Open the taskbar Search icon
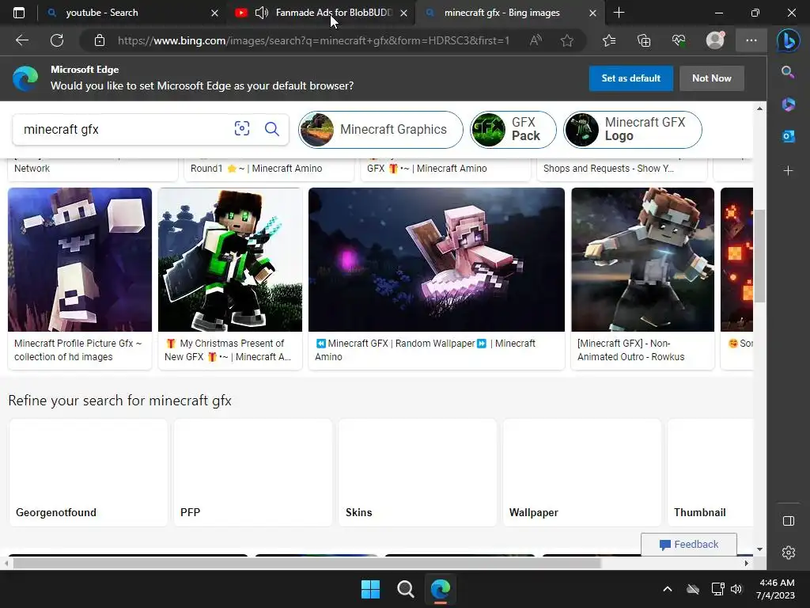 pos(406,589)
